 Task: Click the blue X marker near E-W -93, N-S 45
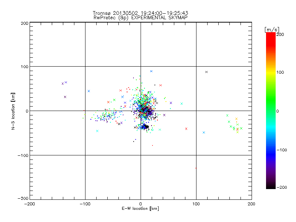coord(89,91)
